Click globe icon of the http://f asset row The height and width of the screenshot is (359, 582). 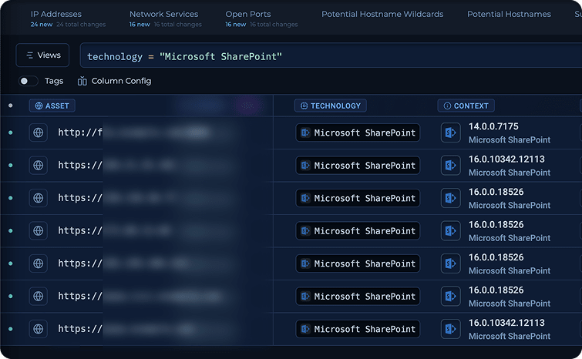(x=39, y=133)
